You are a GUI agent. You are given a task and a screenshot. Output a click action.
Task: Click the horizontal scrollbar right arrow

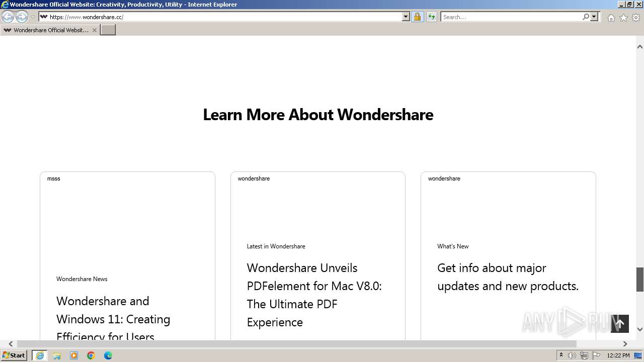625,344
